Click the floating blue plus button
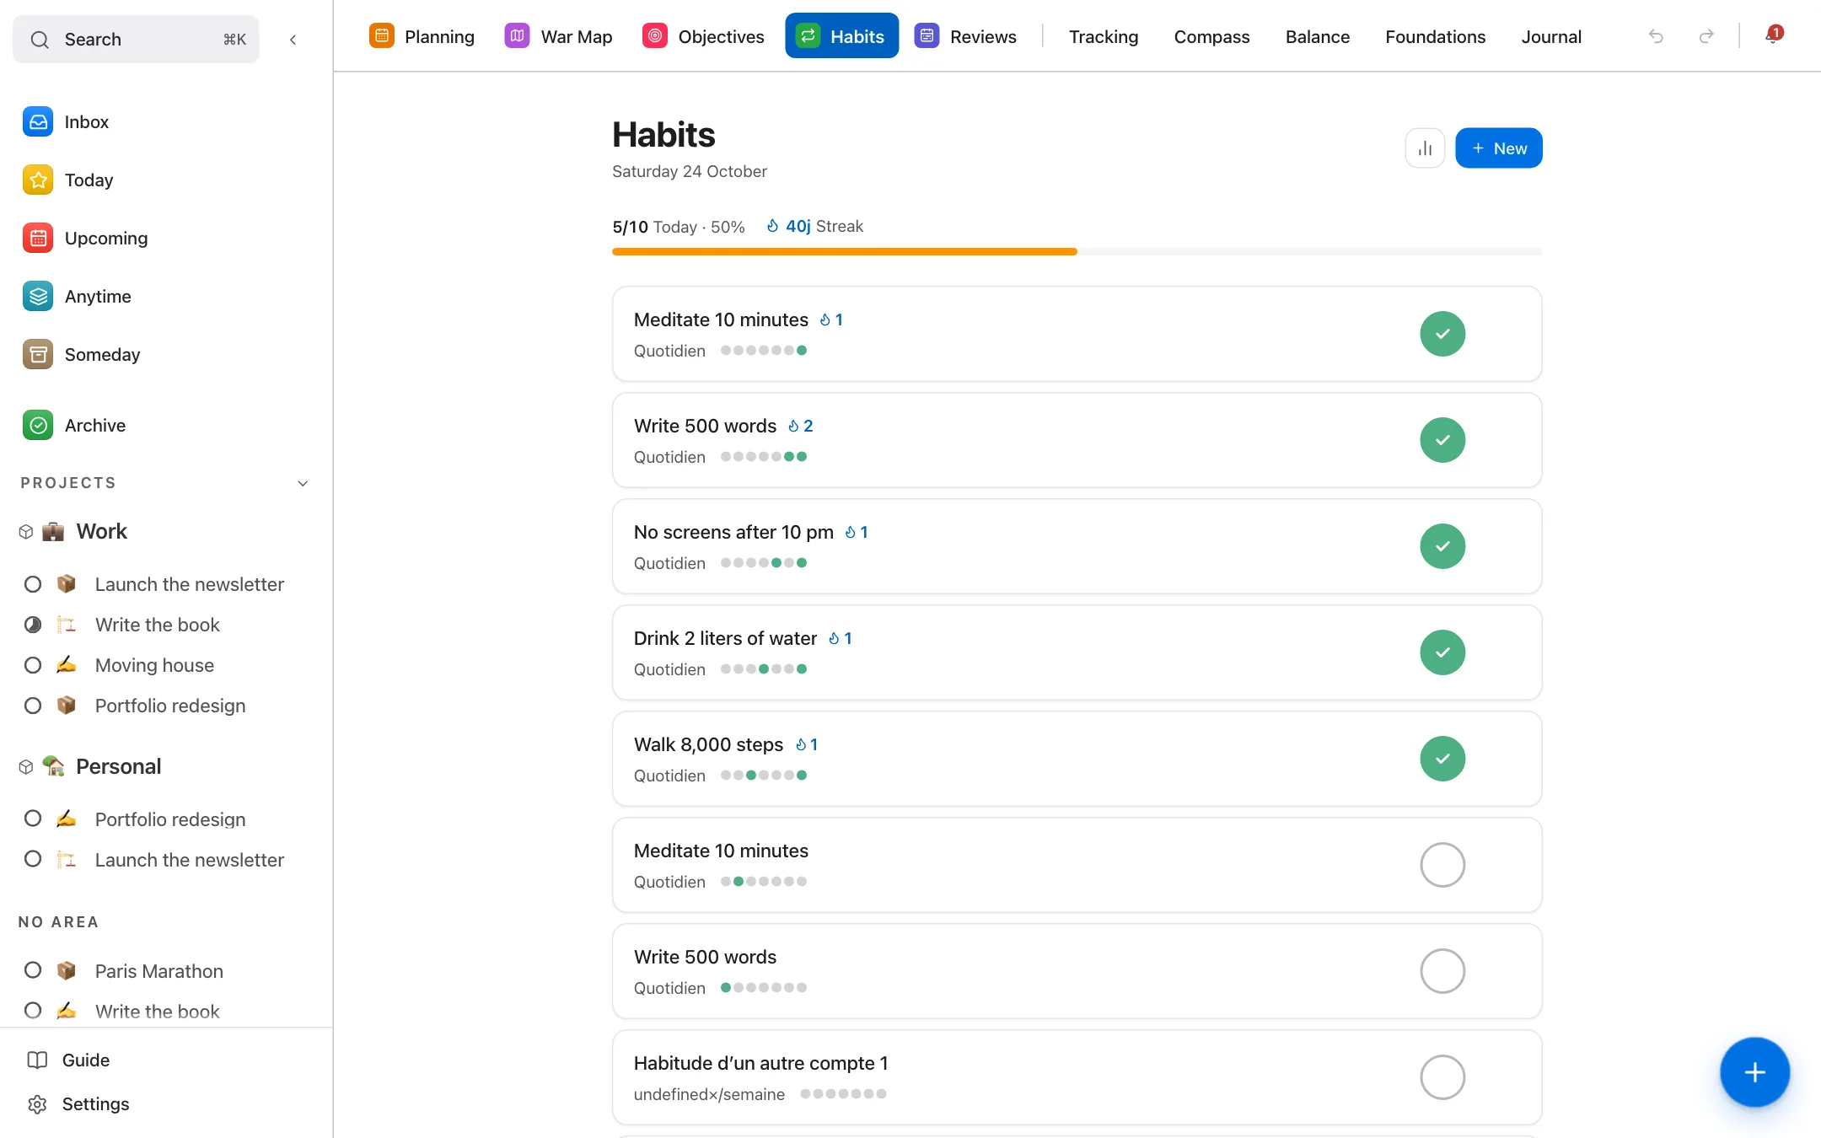1821x1138 pixels. tap(1754, 1071)
